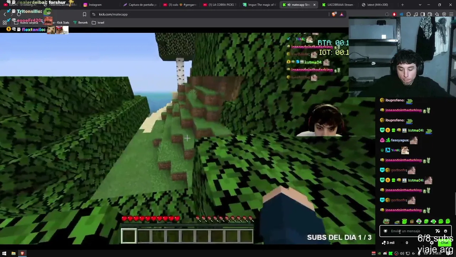Expand the tab search dropdown arrow
The width and height of the screenshot is (456, 257).
click(420, 5)
